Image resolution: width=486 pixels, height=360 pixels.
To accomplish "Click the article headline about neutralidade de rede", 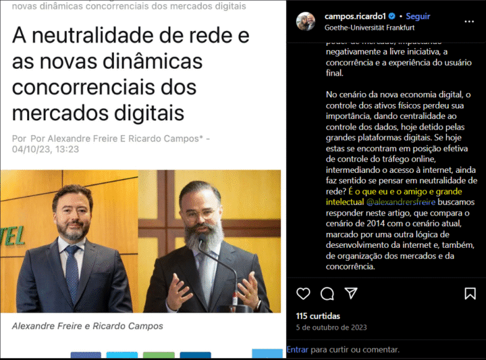I will pyautogui.click(x=130, y=74).
